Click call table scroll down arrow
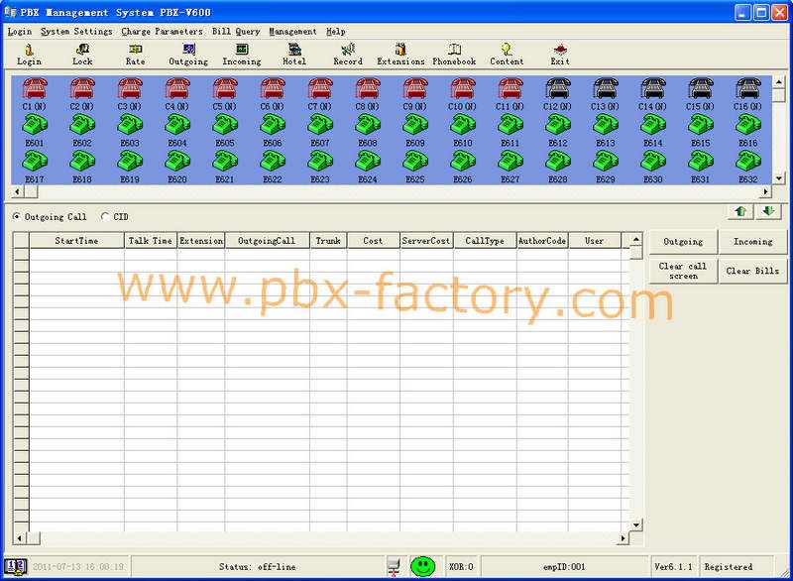Viewport: 793px width, 581px height. (x=636, y=524)
